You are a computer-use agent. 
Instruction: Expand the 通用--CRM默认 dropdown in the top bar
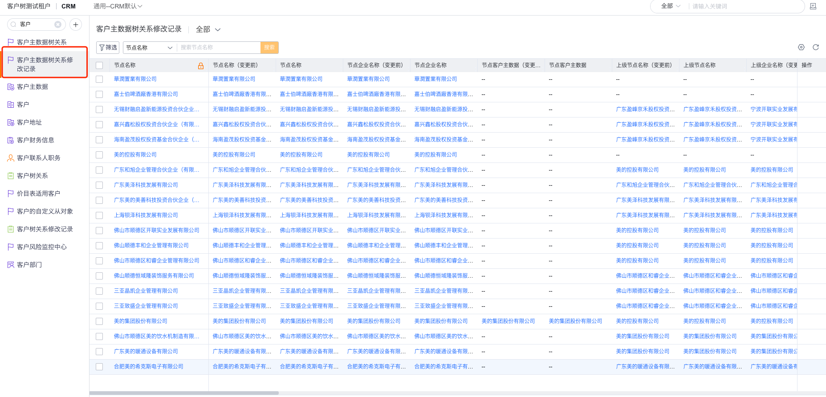click(118, 6)
